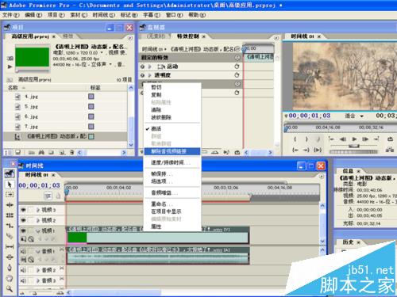
Task: Choose 重命名 from context menu
Action: 172,204
